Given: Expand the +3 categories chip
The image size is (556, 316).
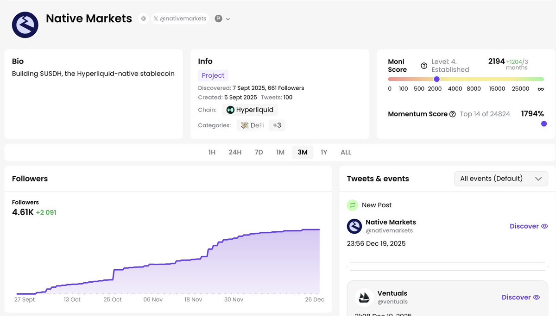Looking at the screenshot, I should click(277, 125).
